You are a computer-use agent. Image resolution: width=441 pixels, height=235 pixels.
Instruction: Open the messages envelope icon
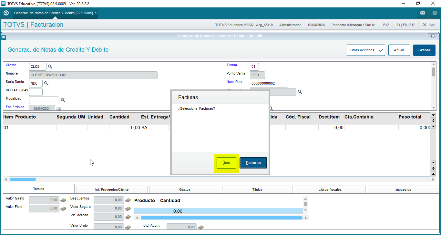423,13
